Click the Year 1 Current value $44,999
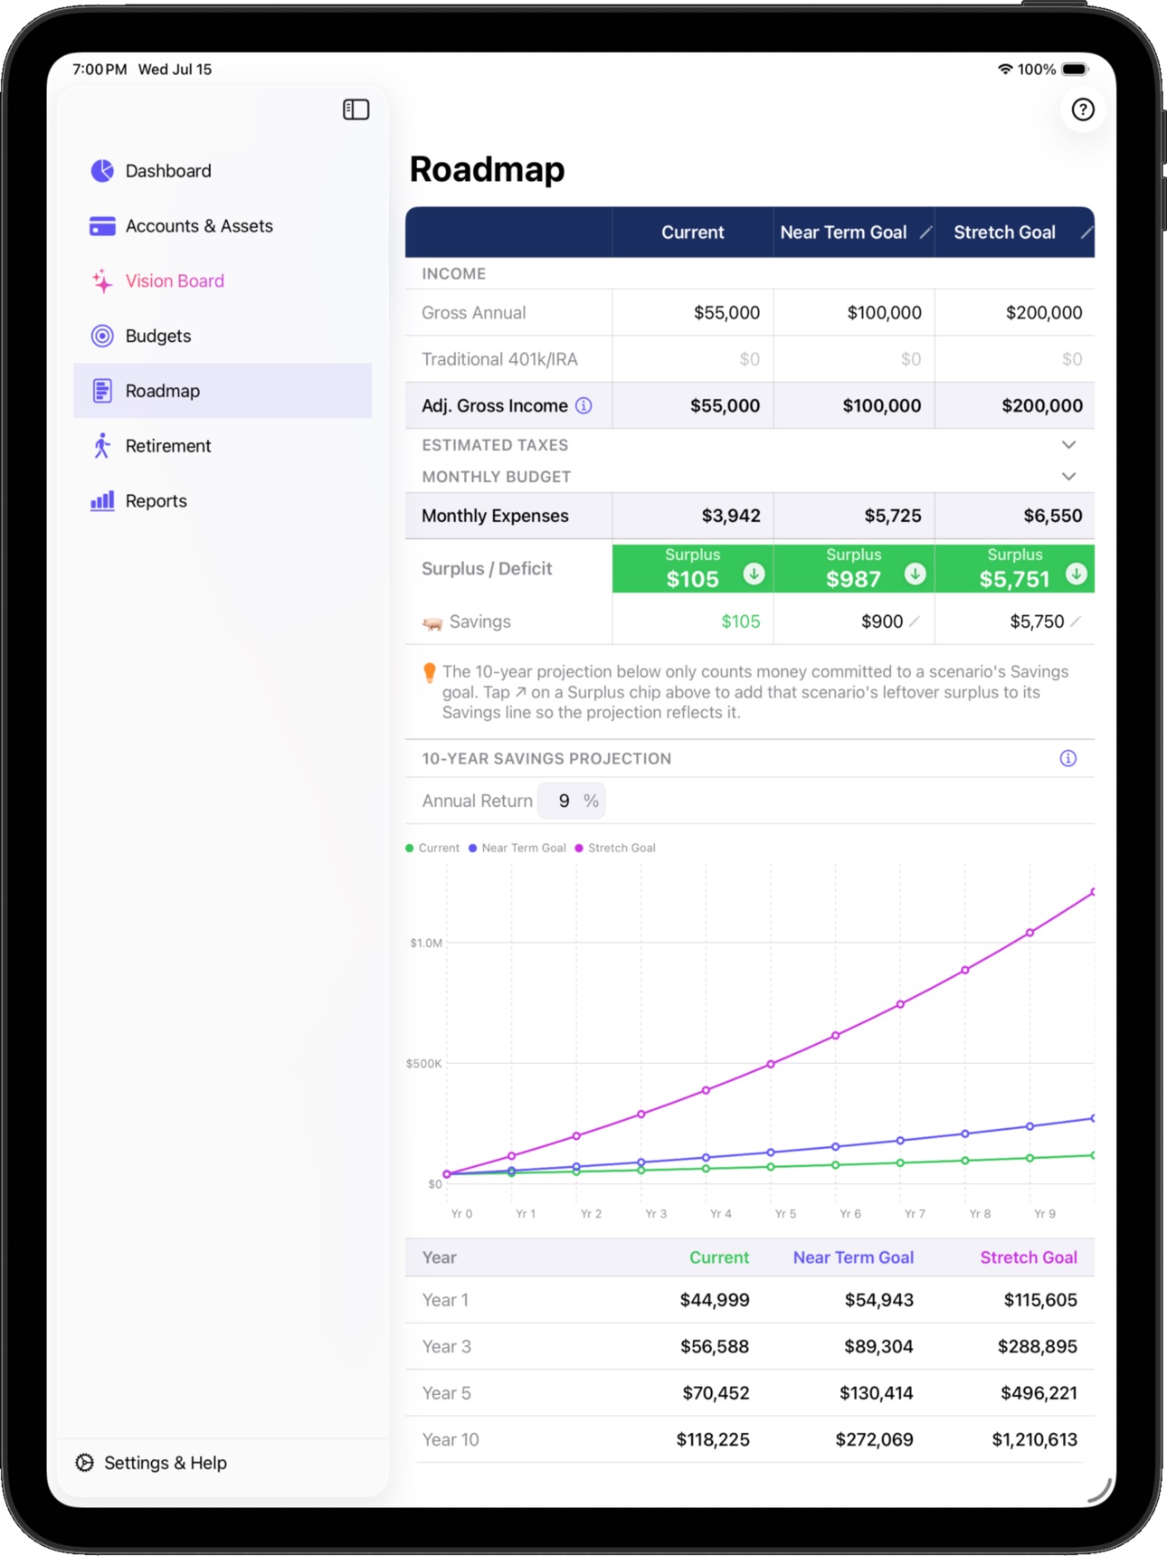The height and width of the screenshot is (1556, 1167). point(715,1300)
